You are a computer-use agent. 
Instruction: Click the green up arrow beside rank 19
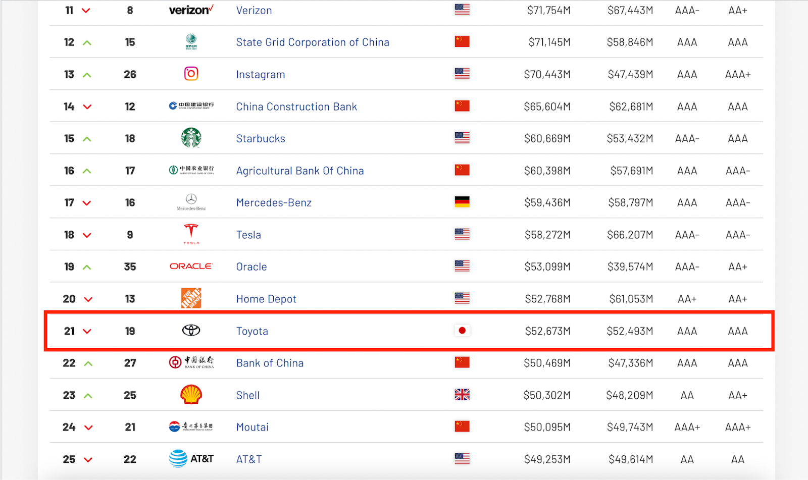87,267
